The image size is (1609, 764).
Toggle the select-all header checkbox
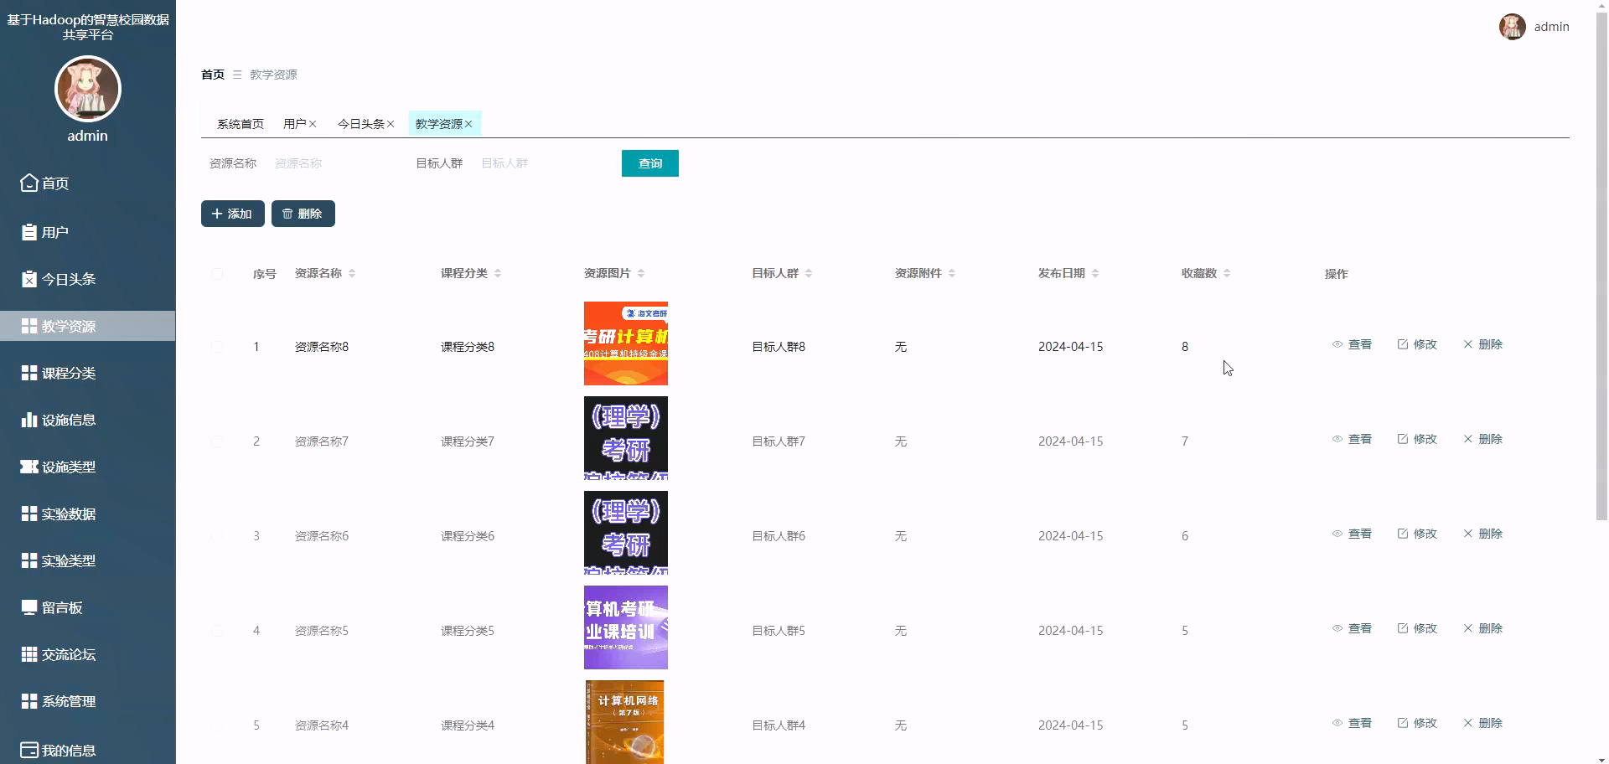(x=217, y=274)
